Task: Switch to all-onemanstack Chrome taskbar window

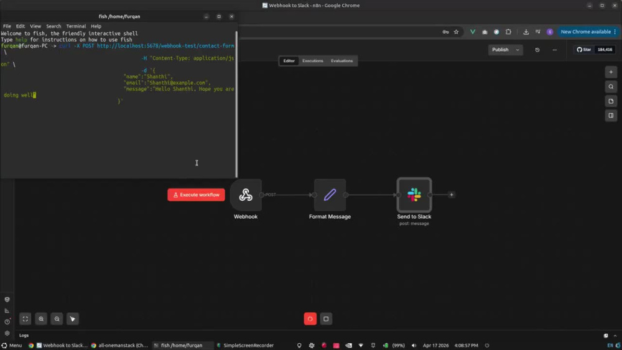Action: (119, 345)
